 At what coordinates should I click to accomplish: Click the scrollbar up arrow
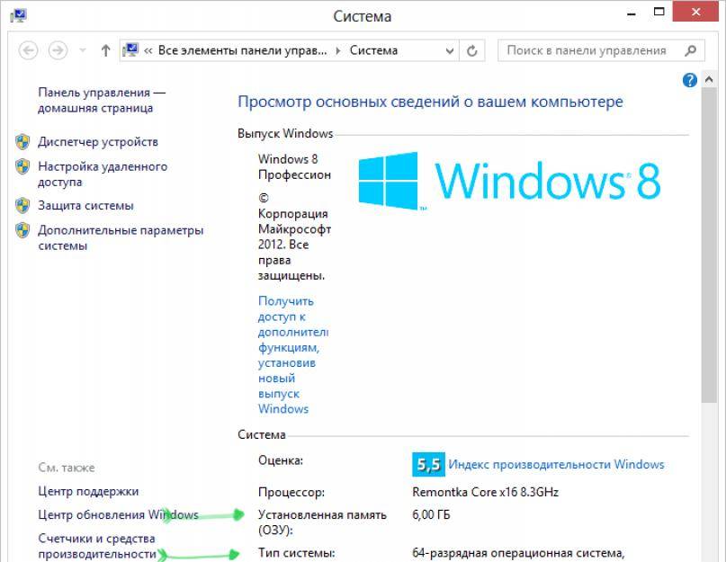[x=708, y=80]
